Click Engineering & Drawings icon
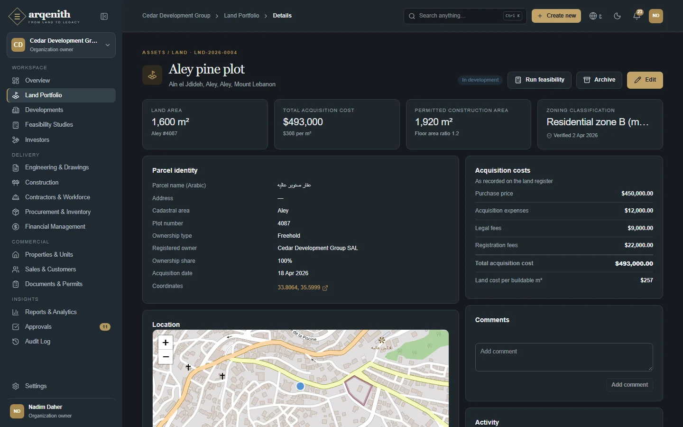 (16, 167)
